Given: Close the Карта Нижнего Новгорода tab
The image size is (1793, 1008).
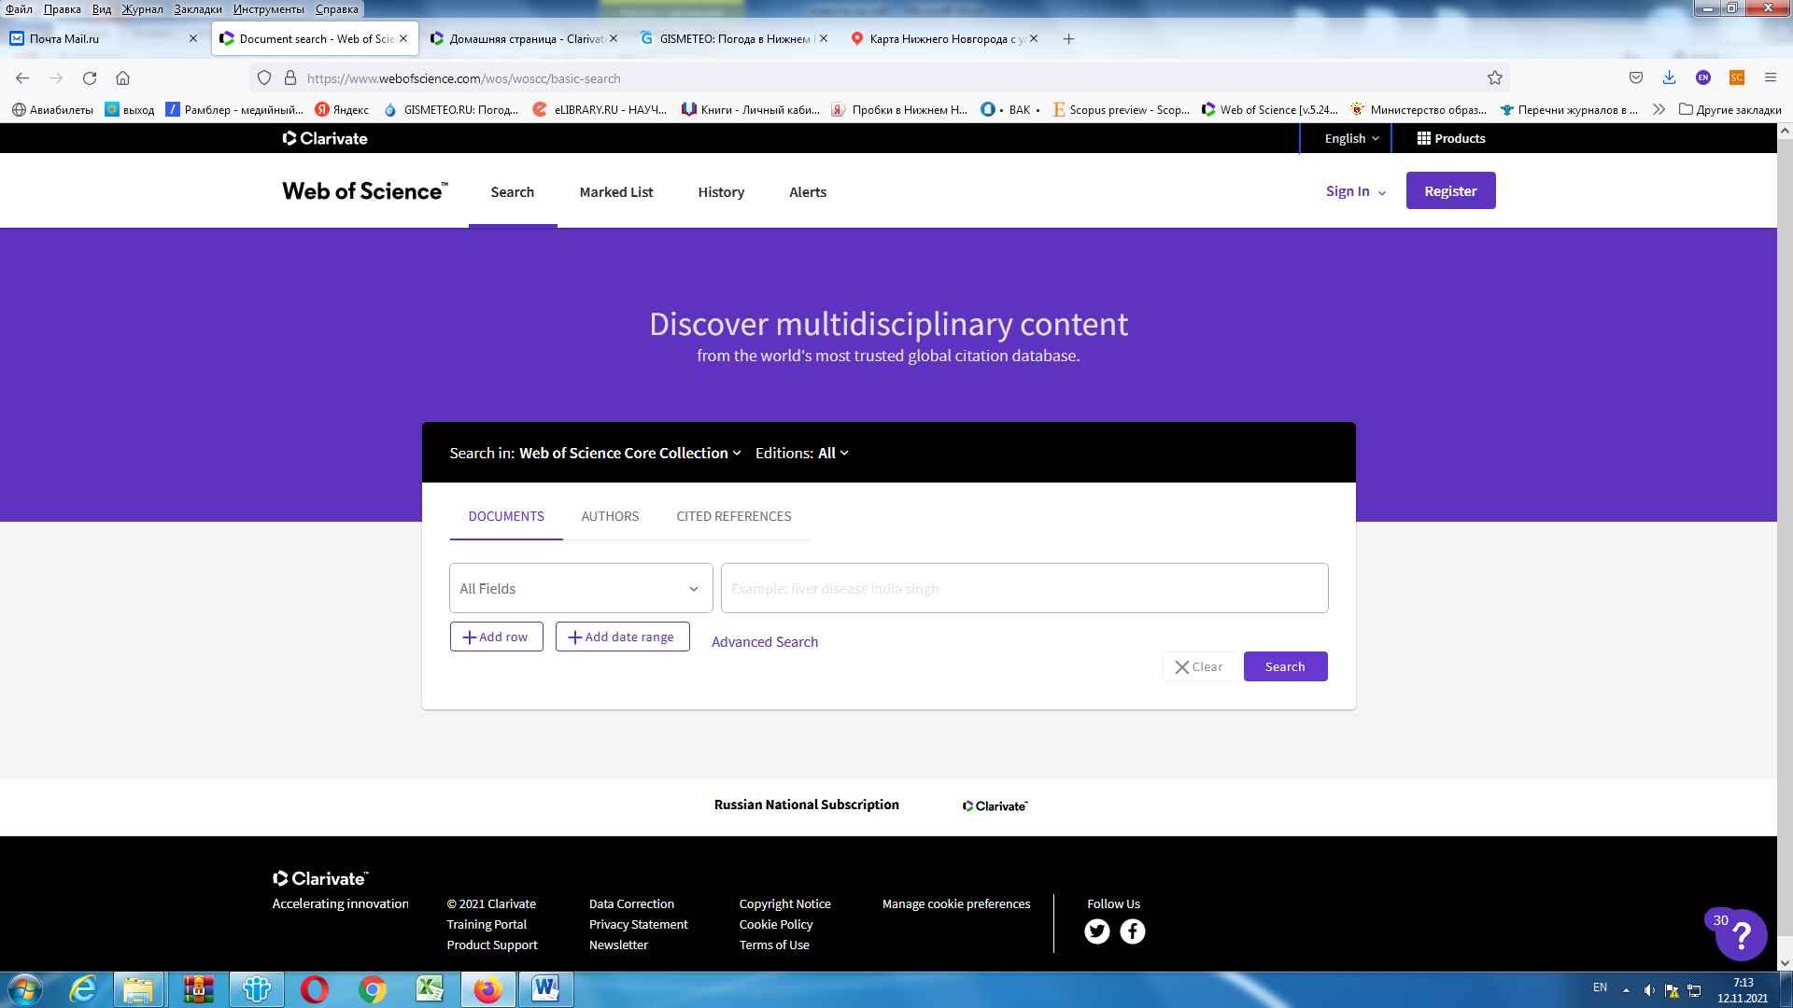Looking at the screenshot, I should click(1034, 38).
